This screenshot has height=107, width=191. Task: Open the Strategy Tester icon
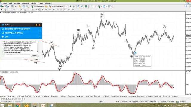point(27,7)
